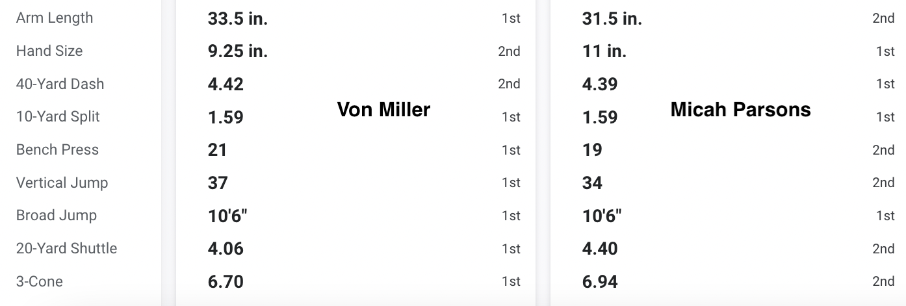Select the Hand Size label
This screenshot has width=906, height=306.
coord(49,51)
